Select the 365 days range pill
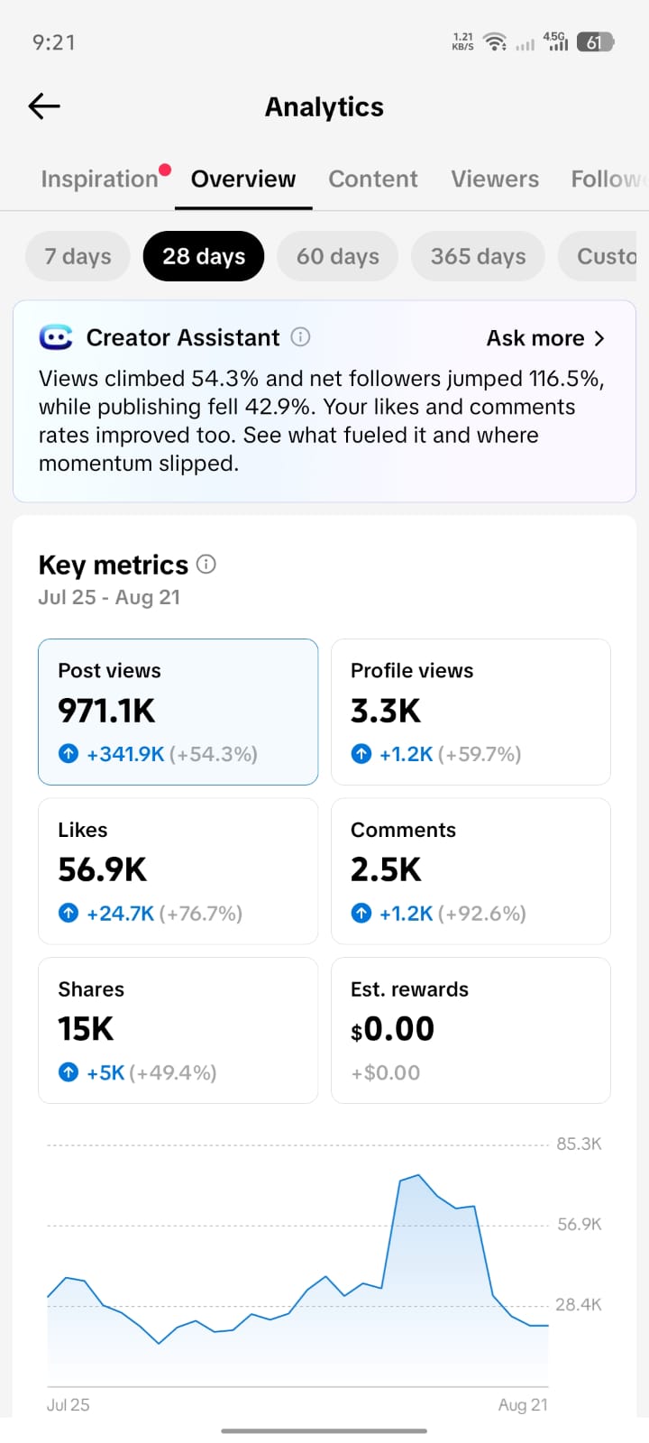The height and width of the screenshot is (1443, 649). pyautogui.click(x=478, y=256)
